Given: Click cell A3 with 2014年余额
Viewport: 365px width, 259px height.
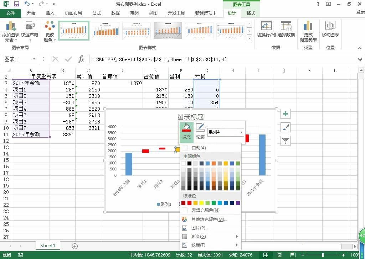Looking at the screenshot, I should [x=31, y=83].
